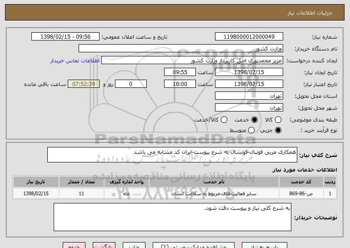Click the توضیحات خریدار text area
The image size is (350, 248).
[172, 217]
